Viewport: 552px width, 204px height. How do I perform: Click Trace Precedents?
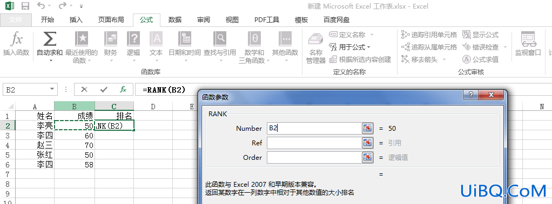(x=429, y=35)
